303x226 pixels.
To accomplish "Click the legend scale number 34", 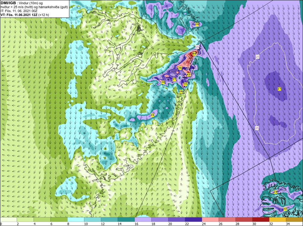I will pyautogui.click(x=288, y=224).
